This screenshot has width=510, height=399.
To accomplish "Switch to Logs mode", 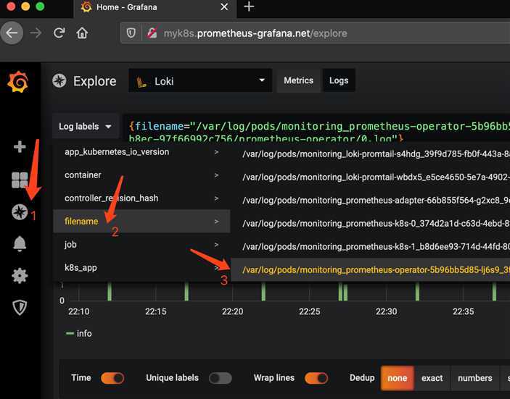I will (x=339, y=80).
